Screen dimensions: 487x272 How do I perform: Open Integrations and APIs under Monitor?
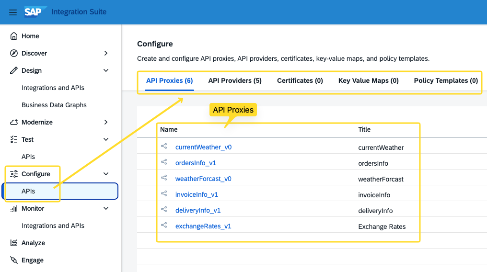click(x=53, y=226)
